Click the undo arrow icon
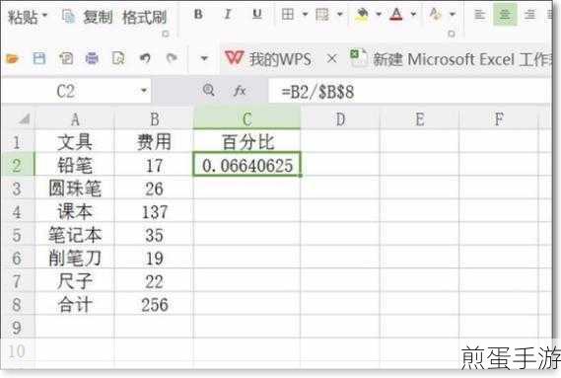This screenshot has height=378, width=561. click(145, 58)
